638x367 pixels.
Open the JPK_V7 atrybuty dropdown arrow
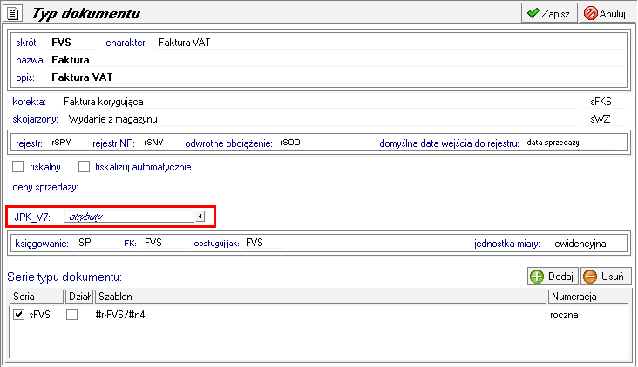coord(200,216)
